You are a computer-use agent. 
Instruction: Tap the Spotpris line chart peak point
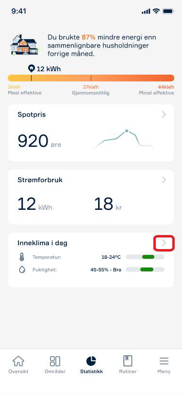tap(127, 131)
